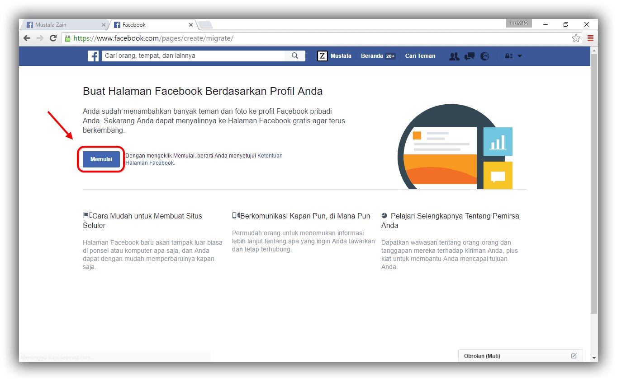Viewport: 617px width, 381px height.
Task: Click the browser address bar URL
Action: click(153, 38)
